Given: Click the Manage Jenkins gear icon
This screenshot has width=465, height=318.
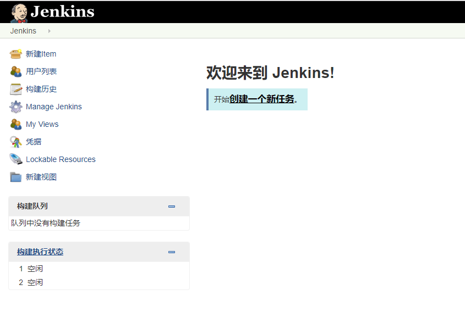Looking at the screenshot, I should (x=16, y=107).
